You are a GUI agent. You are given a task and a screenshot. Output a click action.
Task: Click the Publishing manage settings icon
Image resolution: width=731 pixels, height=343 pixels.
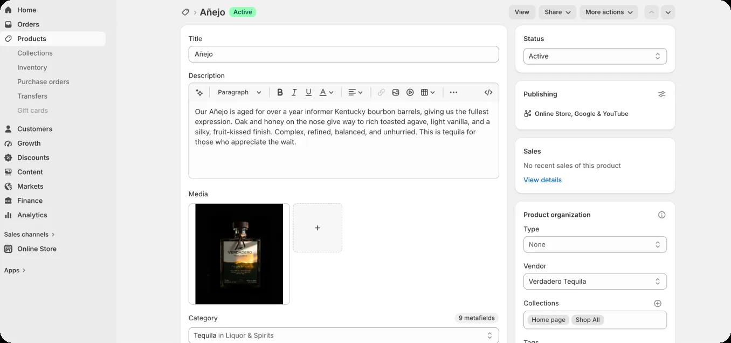(661, 94)
